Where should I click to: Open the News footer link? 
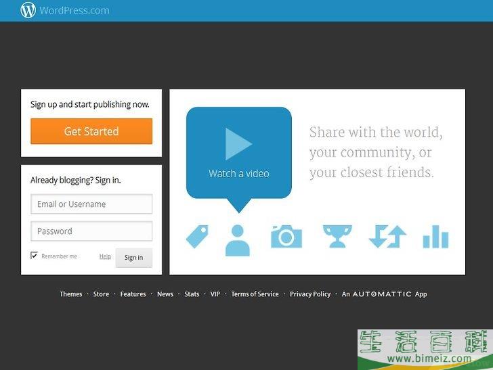pos(165,294)
